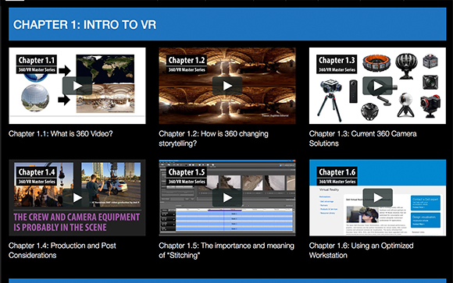Click the Chapter 1.3 badge on thumbnail
The width and height of the screenshot is (453, 283).
pos(337,64)
